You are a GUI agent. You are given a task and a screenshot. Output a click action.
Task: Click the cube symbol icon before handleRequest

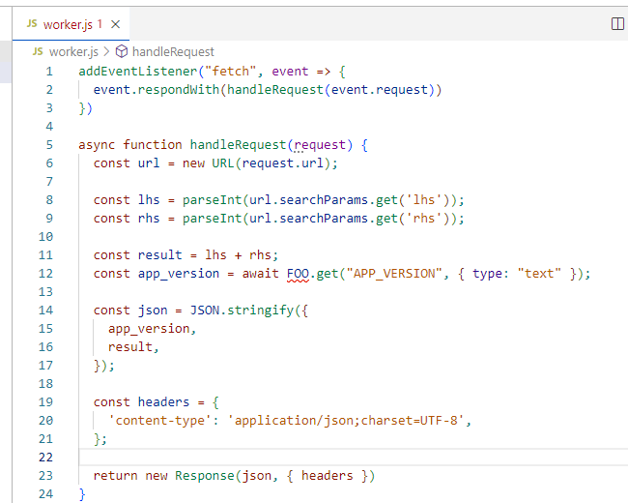(x=122, y=51)
